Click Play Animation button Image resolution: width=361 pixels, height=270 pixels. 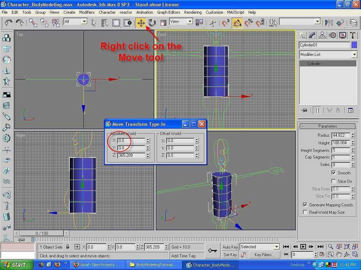[303, 247]
